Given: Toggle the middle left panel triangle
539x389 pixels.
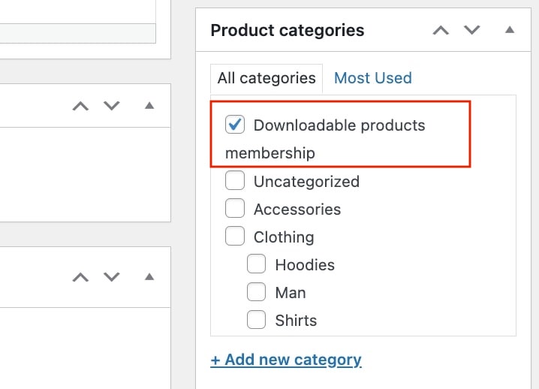Looking at the screenshot, I should (149, 106).
